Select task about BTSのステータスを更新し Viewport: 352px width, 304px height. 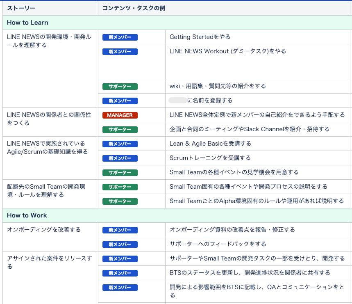coord(250,273)
